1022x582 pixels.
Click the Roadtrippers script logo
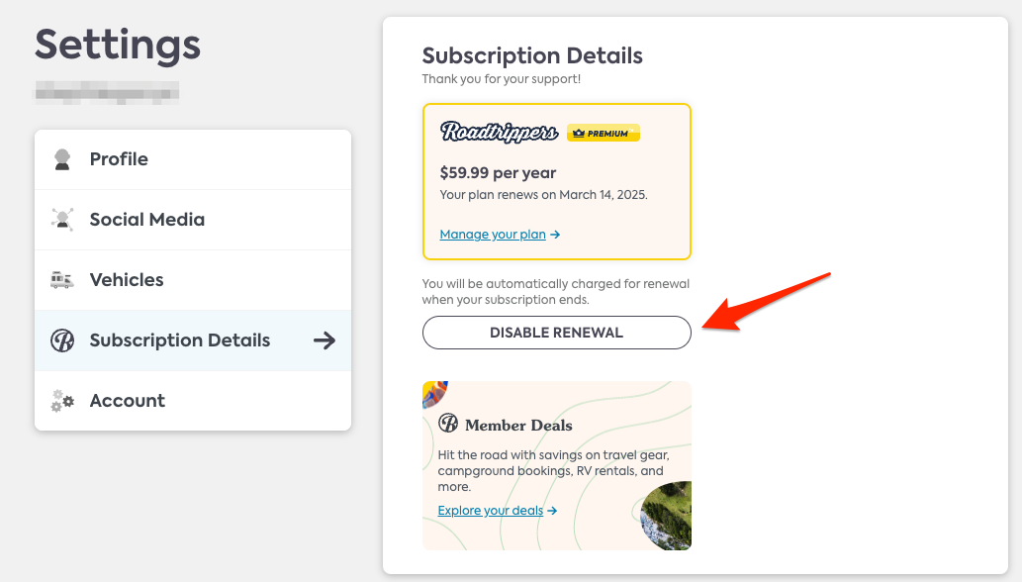(499, 132)
